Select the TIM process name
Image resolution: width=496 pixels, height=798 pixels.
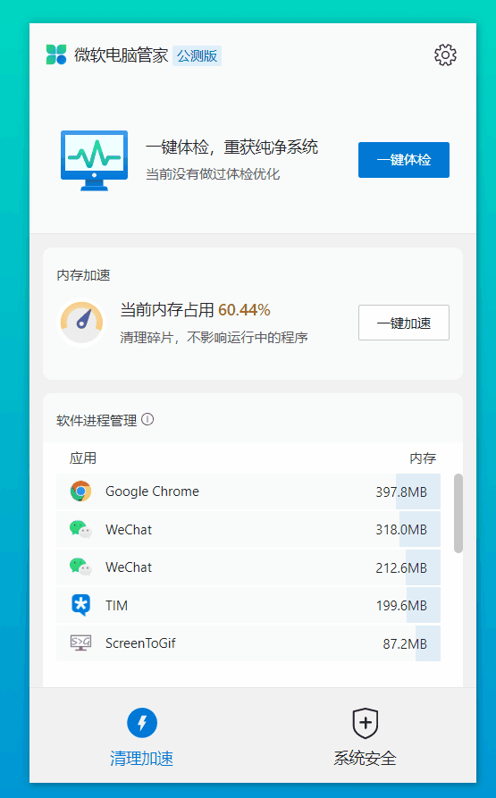pyautogui.click(x=116, y=606)
